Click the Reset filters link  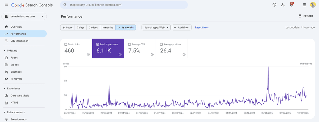click(202, 28)
